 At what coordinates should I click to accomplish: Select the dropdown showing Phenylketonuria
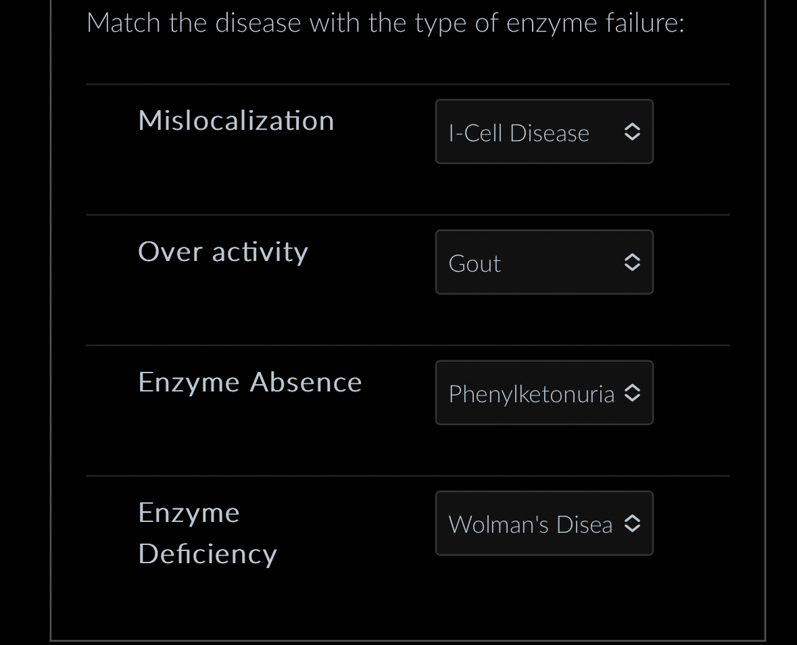[544, 393]
